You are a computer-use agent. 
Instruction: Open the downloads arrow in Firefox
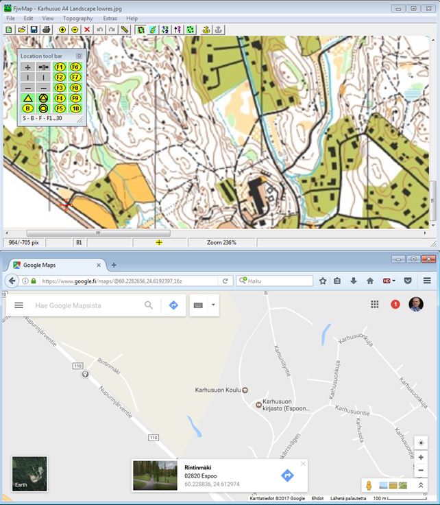[x=354, y=281]
